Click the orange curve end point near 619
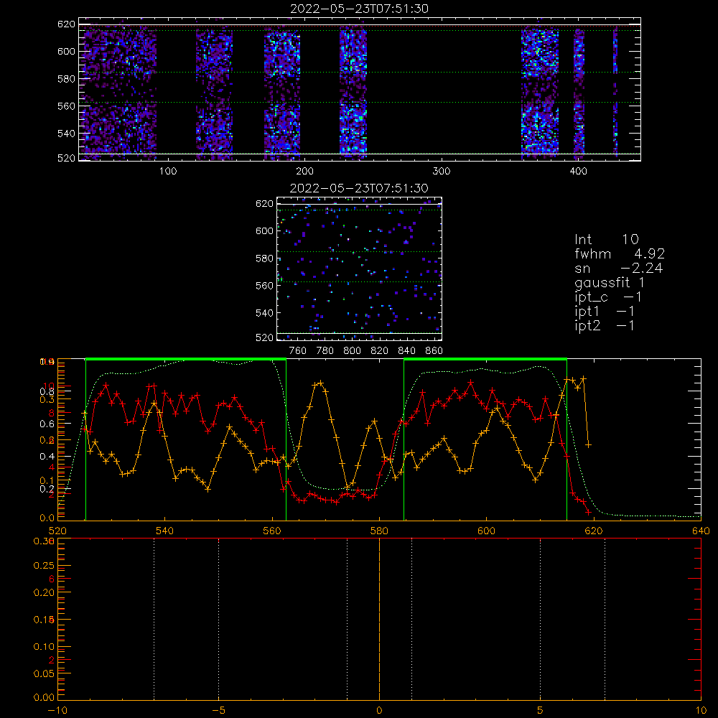This screenshot has height=718, width=718. (589, 444)
